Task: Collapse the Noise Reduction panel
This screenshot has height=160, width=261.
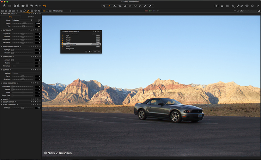Action: pos(2,83)
